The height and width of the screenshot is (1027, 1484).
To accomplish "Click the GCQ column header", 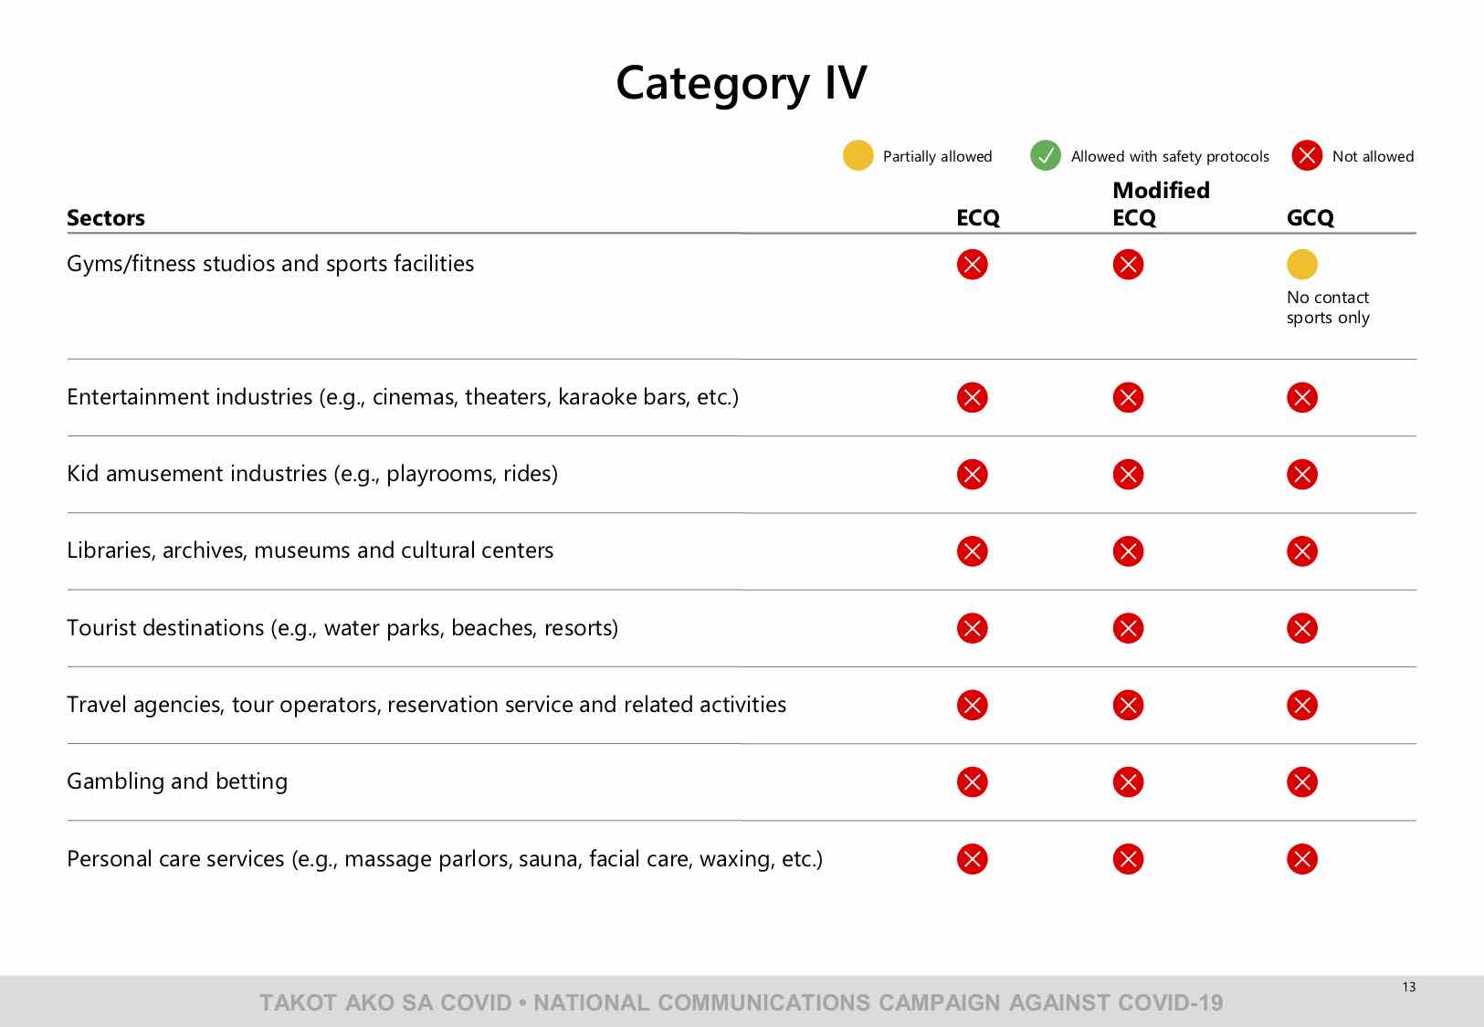I will point(1310,217).
